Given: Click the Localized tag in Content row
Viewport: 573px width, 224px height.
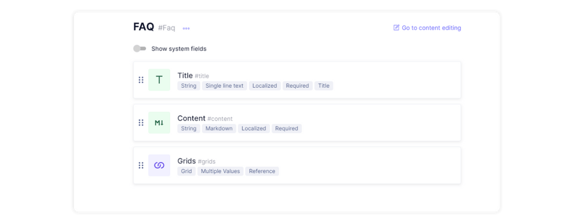Looking at the screenshot, I should (x=254, y=128).
